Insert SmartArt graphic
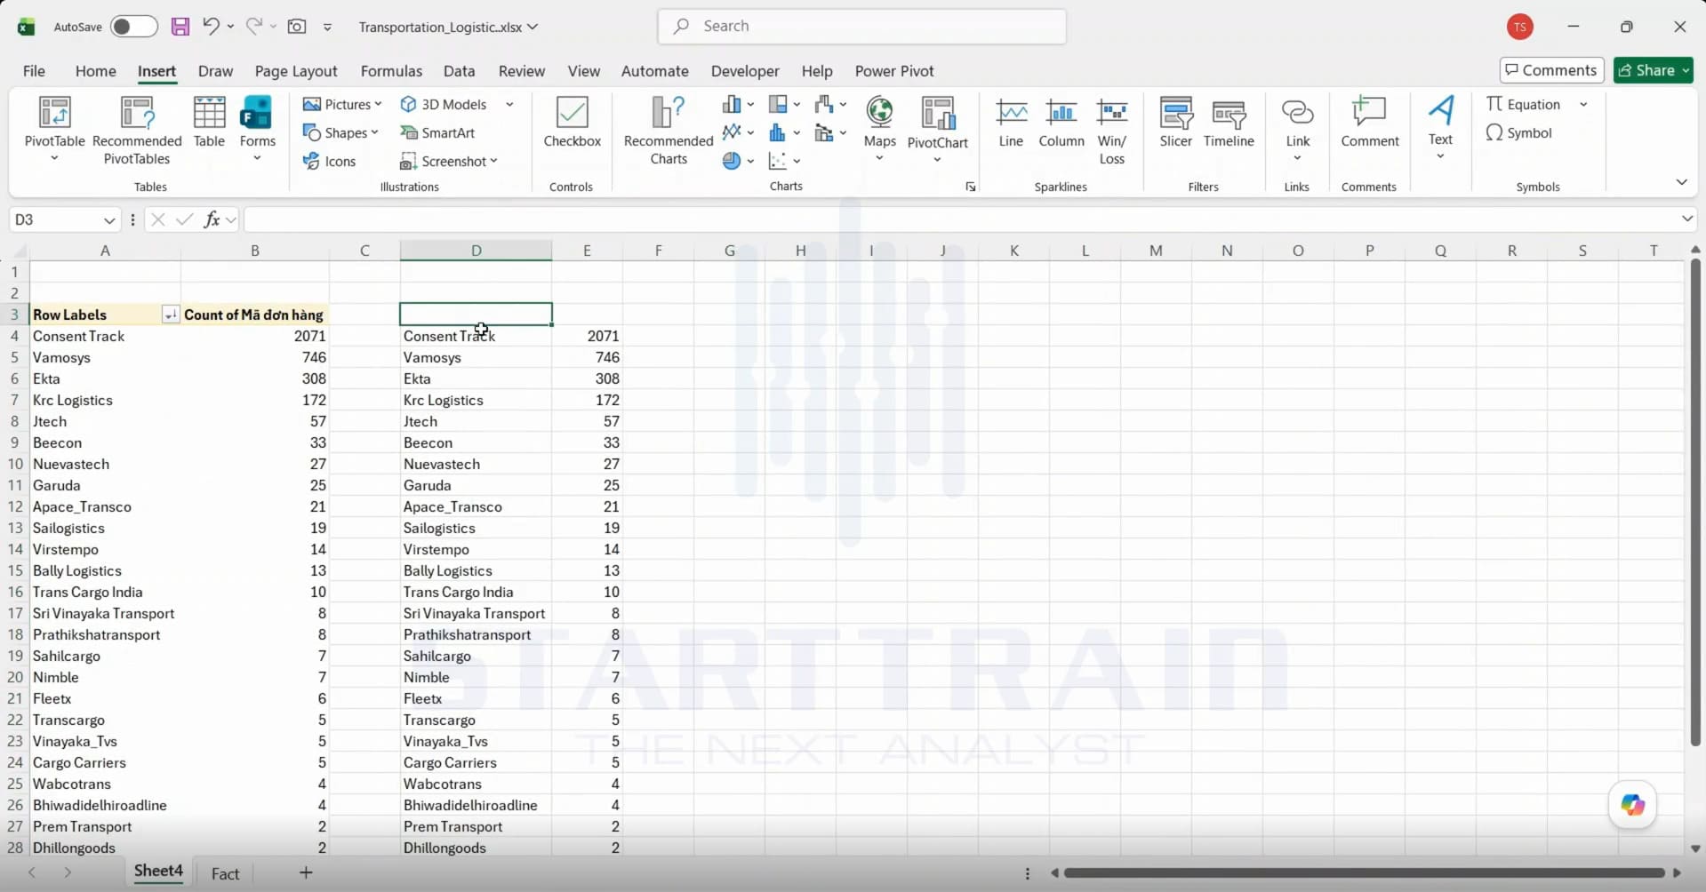Screen dimensions: 1706x892 [x=437, y=132]
